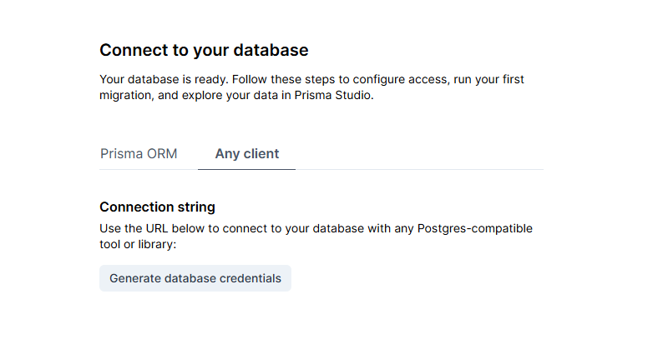Image resolution: width=658 pixels, height=349 pixels.
Task: Click the 'tool or library:' text line
Action: (x=138, y=245)
